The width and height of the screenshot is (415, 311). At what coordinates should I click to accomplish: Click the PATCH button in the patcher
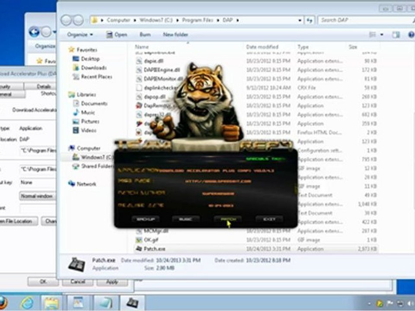(228, 219)
